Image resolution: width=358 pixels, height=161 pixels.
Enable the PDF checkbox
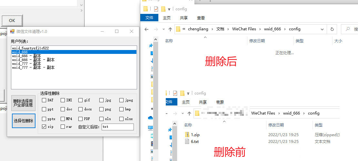(x=80, y=119)
